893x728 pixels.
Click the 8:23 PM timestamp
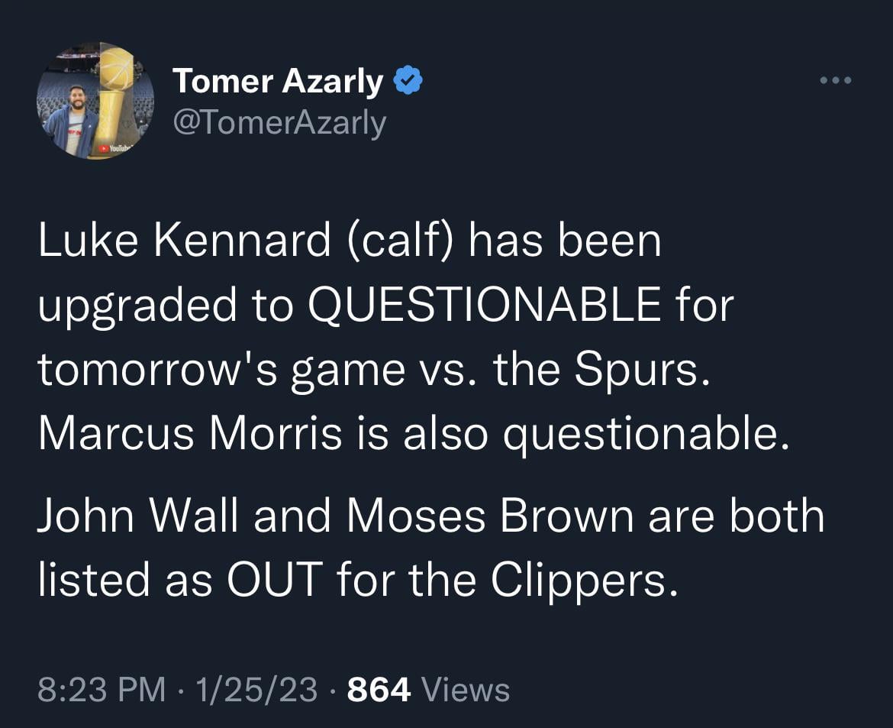(101, 689)
